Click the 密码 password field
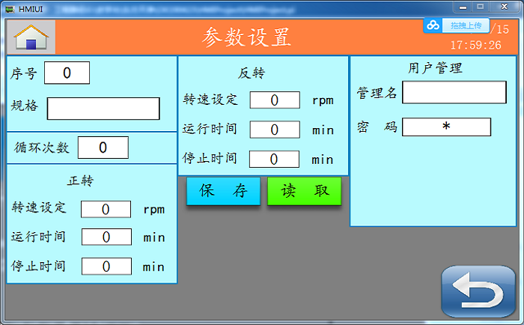This screenshot has width=524, height=325. pyautogui.click(x=446, y=127)
